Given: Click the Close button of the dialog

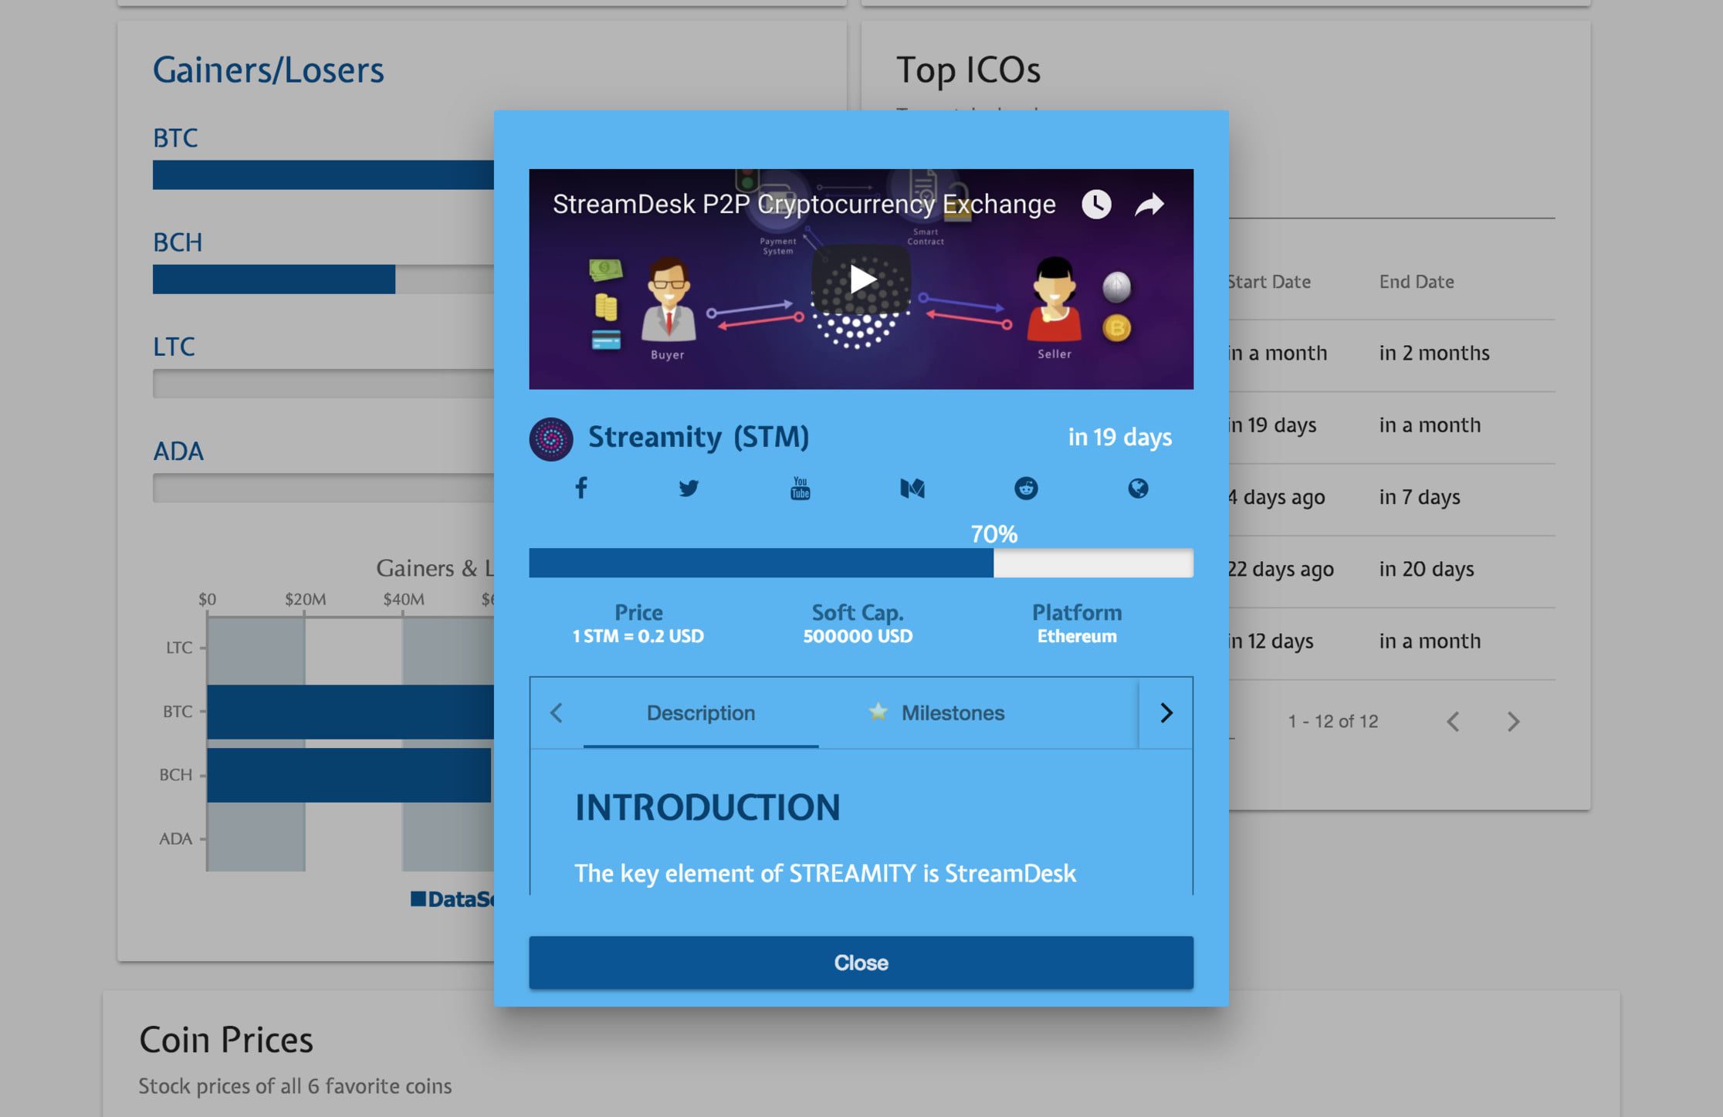Looking at the screenshot, I should click(861, 963).
